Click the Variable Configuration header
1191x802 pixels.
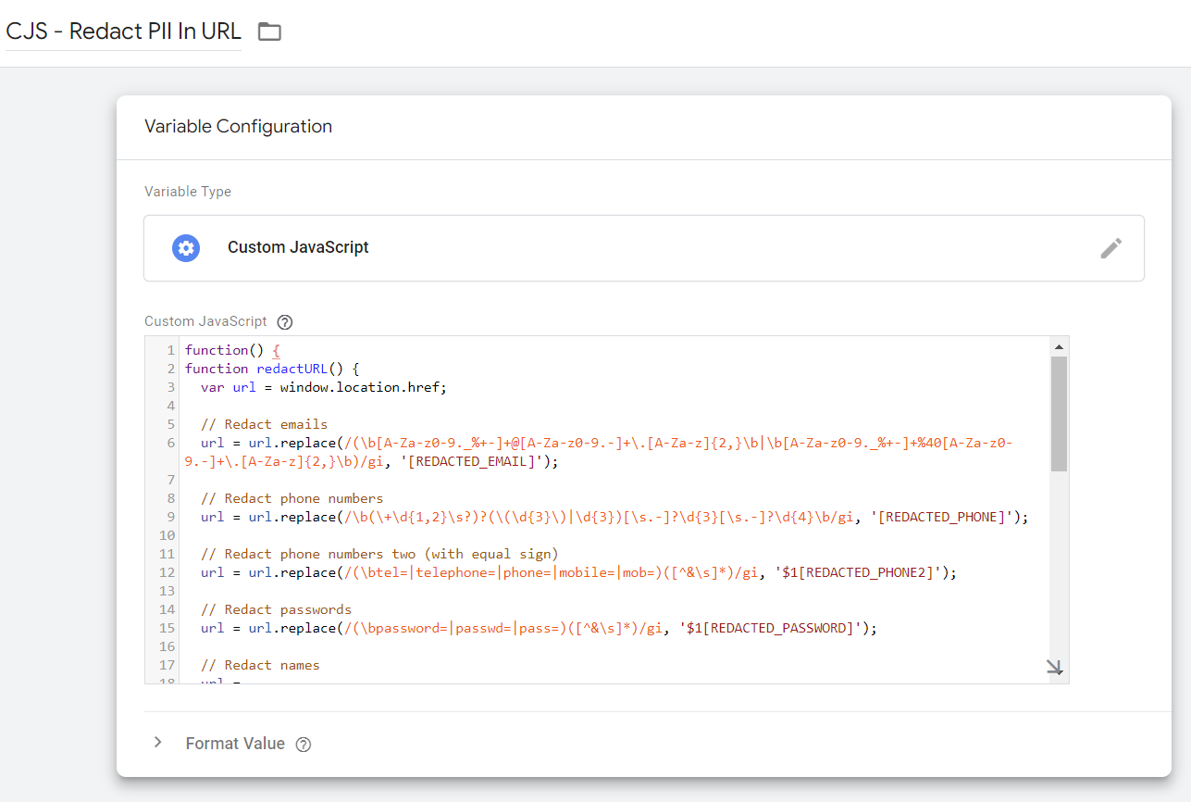pos(237,126)
